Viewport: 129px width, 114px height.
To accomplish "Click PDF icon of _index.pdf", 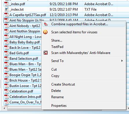I will 7,4.
